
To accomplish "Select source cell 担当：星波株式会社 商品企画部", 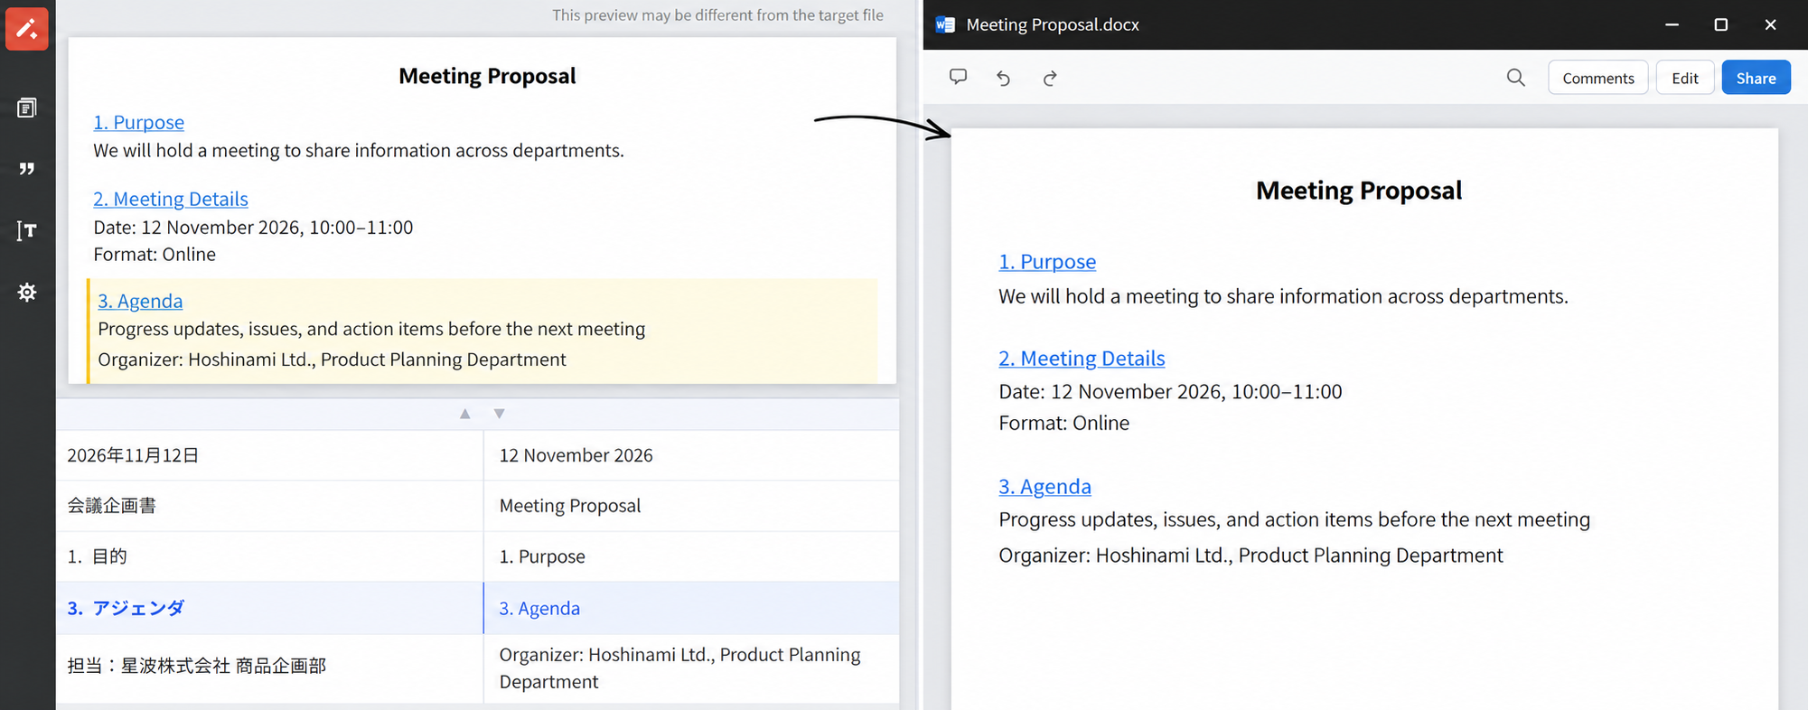I will [269, 668].
